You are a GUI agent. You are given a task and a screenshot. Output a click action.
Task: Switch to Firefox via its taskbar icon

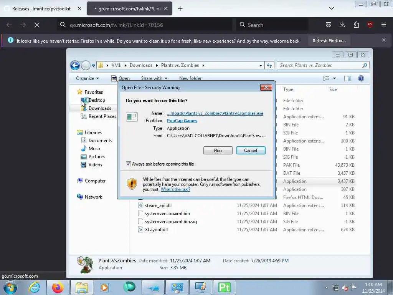coord(58,287)
